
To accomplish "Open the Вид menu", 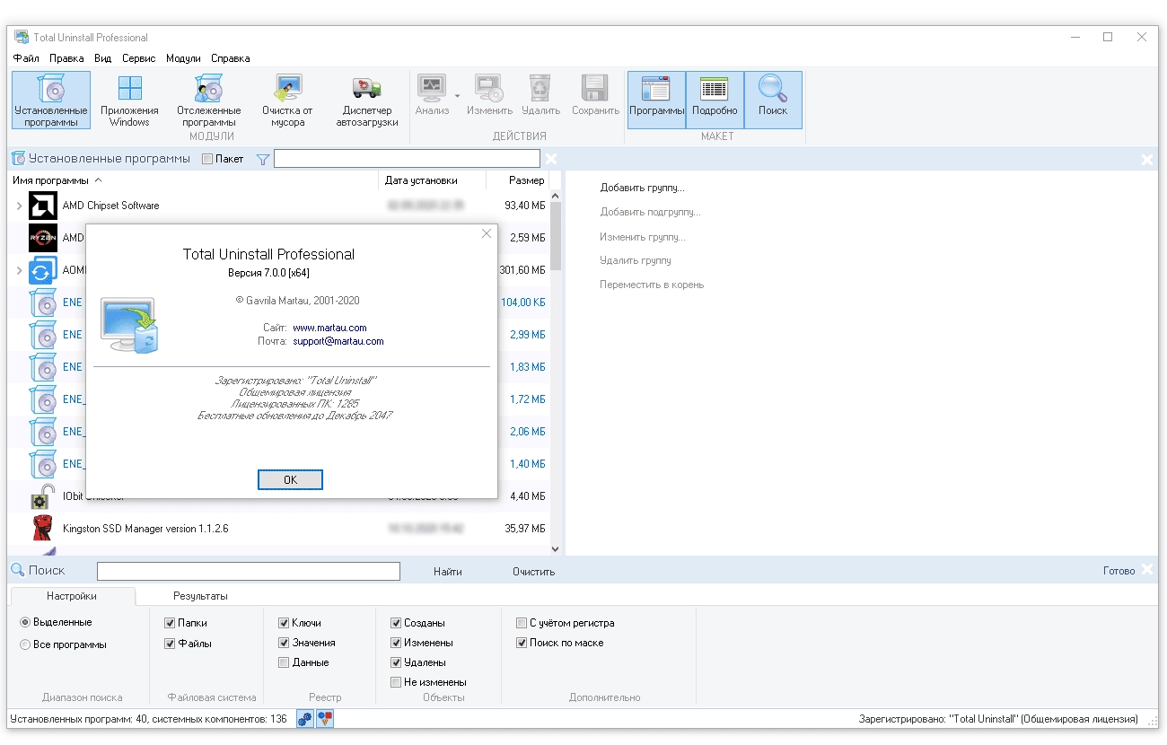I will [103, 58].
